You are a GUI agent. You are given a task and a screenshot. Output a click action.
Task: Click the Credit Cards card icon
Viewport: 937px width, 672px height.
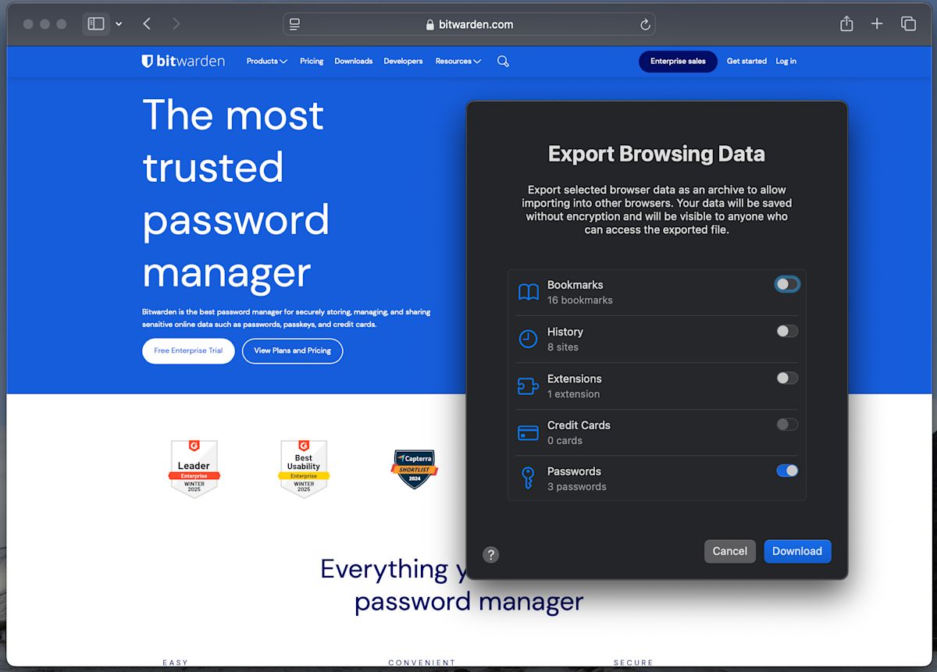coord(529,432)
